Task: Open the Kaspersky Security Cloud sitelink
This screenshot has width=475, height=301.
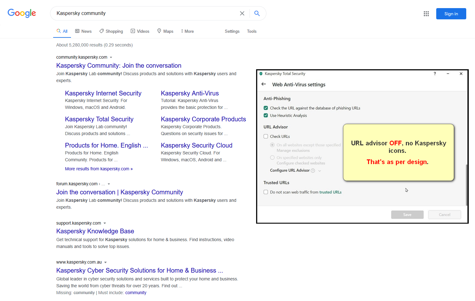Action: (x=197, y=145)
